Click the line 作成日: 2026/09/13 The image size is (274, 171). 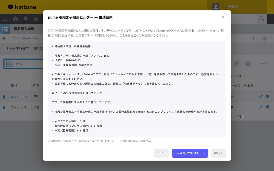tap(66, 60)
